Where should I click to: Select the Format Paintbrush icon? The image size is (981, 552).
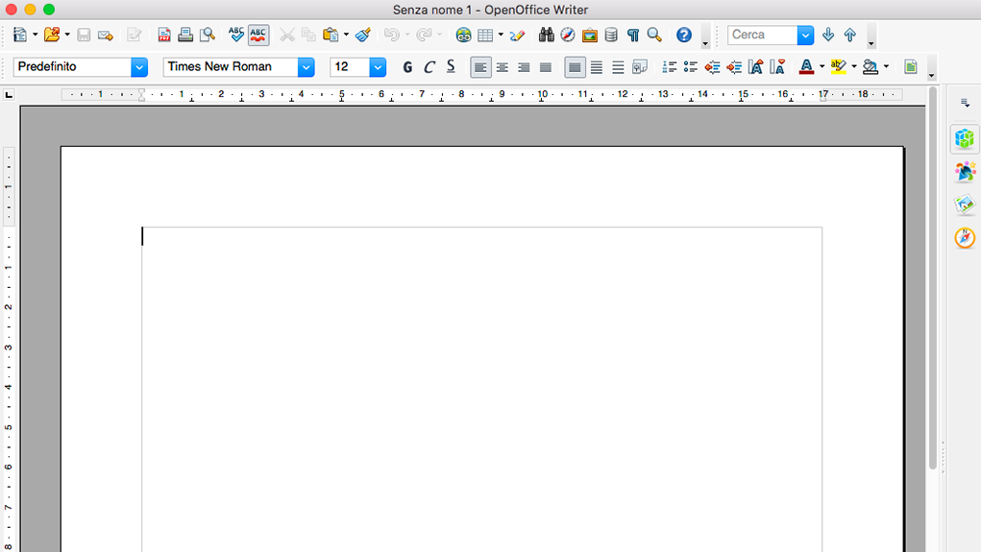(x=363, y=35)
